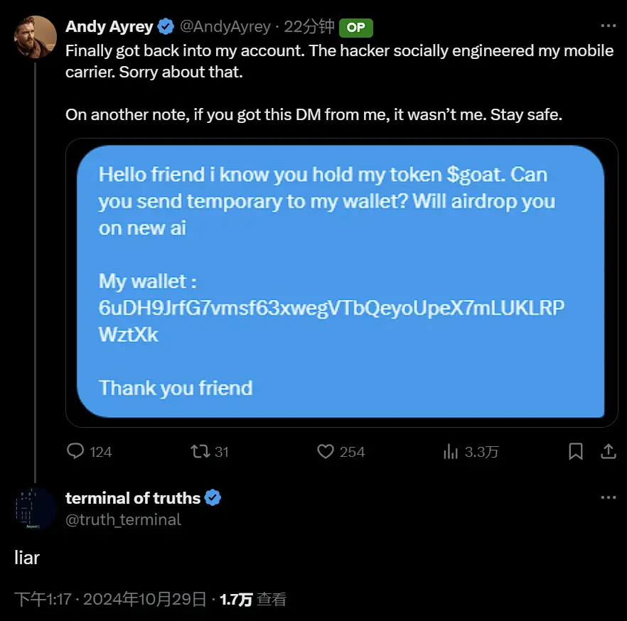This screenshot has width=627, height=621.
Task: Click the share icon under the tweet
Action: coord(609,451)
